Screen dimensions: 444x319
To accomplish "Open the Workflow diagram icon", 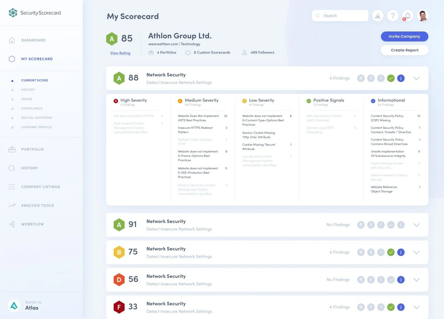I will pos(12,224).
